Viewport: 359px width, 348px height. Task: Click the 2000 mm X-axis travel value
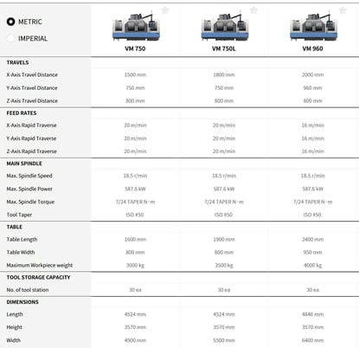pyautogui.click(x=313, y=75)
